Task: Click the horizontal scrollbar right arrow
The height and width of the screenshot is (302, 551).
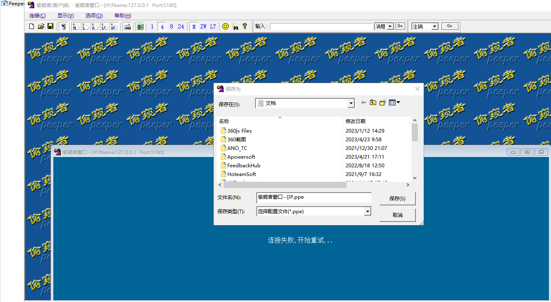Action: coord(408,185)
